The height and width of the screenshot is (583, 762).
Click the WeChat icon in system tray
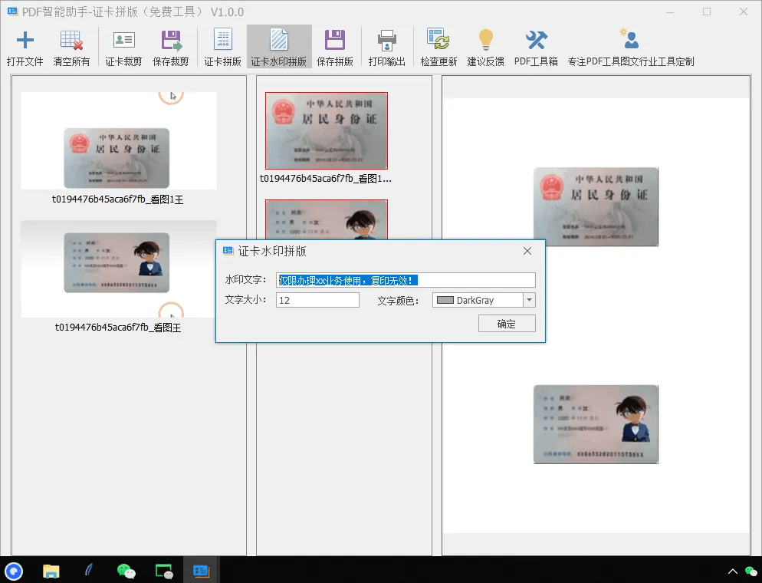pyautogui.click(x=751, y=571)
